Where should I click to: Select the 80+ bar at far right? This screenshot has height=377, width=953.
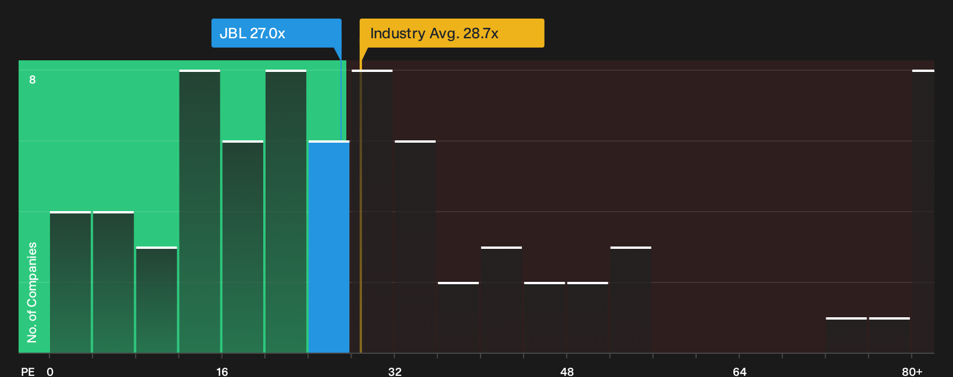point(923,211)
